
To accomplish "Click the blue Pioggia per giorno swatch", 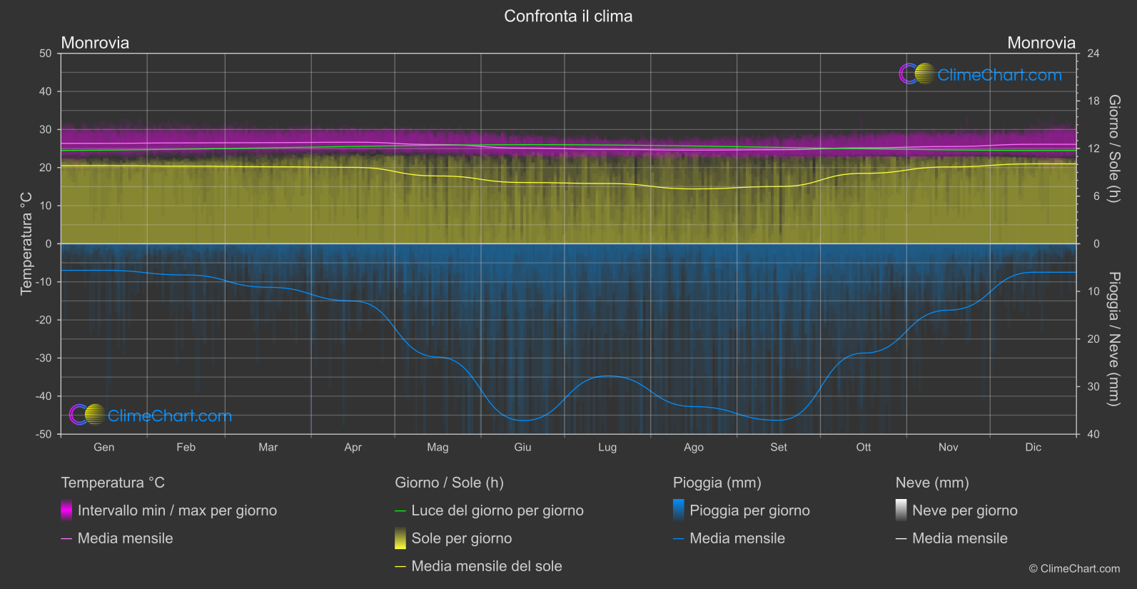I will pos(679,510).
